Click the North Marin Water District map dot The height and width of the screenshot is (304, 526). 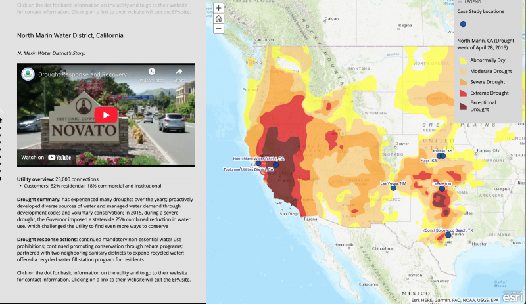coord(258,163)
